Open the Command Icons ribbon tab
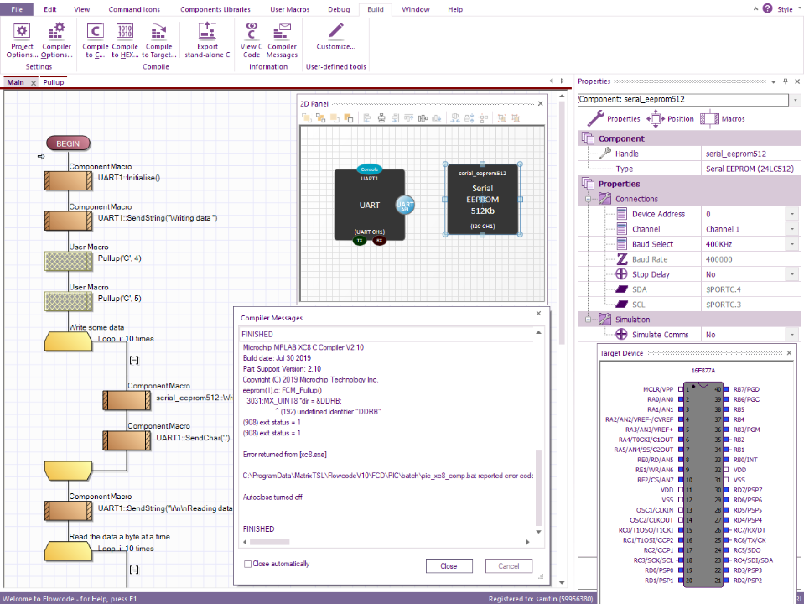Screen dimensions: 804x604 (134, 9)
